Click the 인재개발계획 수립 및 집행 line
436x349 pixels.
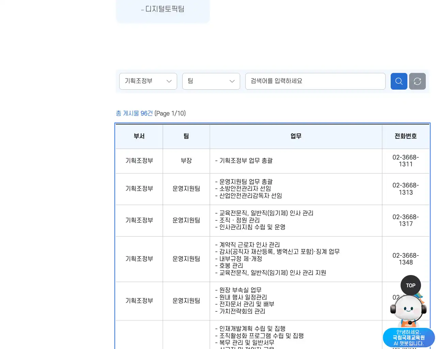tap(250, 329)
